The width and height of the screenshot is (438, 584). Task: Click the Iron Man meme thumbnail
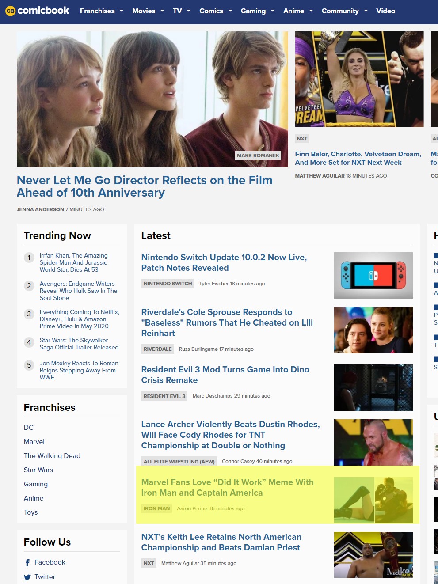coord(373,500)
